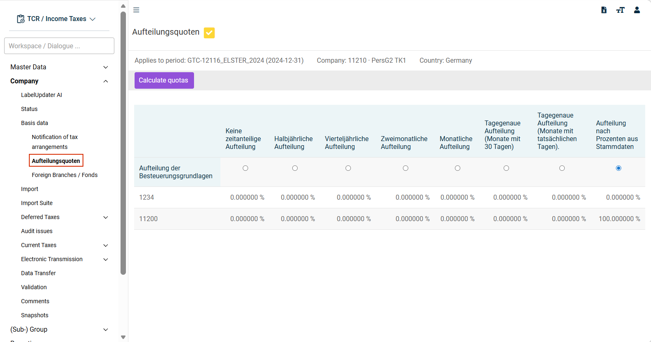Open the Import Suite item
This screenshot has height=342, width=651.
(x=37, y=203)
